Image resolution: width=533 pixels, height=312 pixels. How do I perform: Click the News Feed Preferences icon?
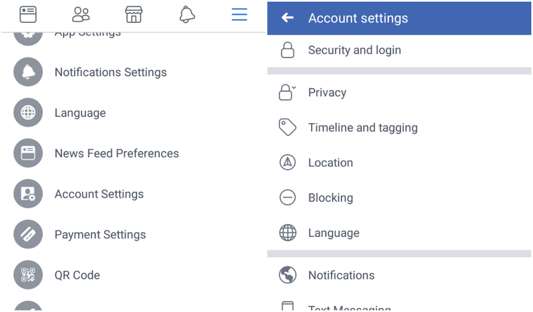pos(28,153)
